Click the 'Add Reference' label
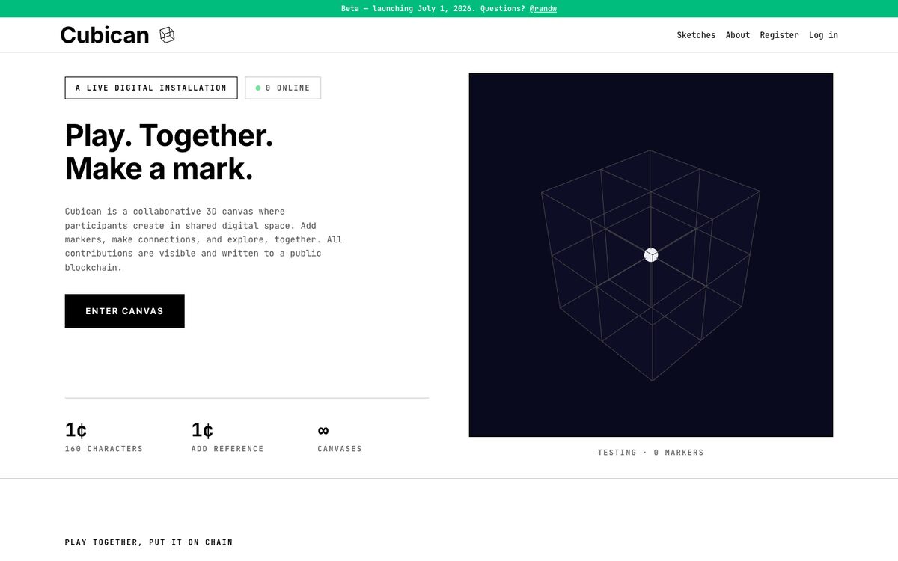The height and width of the screenshot is (561, 898). [x=227, y=449]
